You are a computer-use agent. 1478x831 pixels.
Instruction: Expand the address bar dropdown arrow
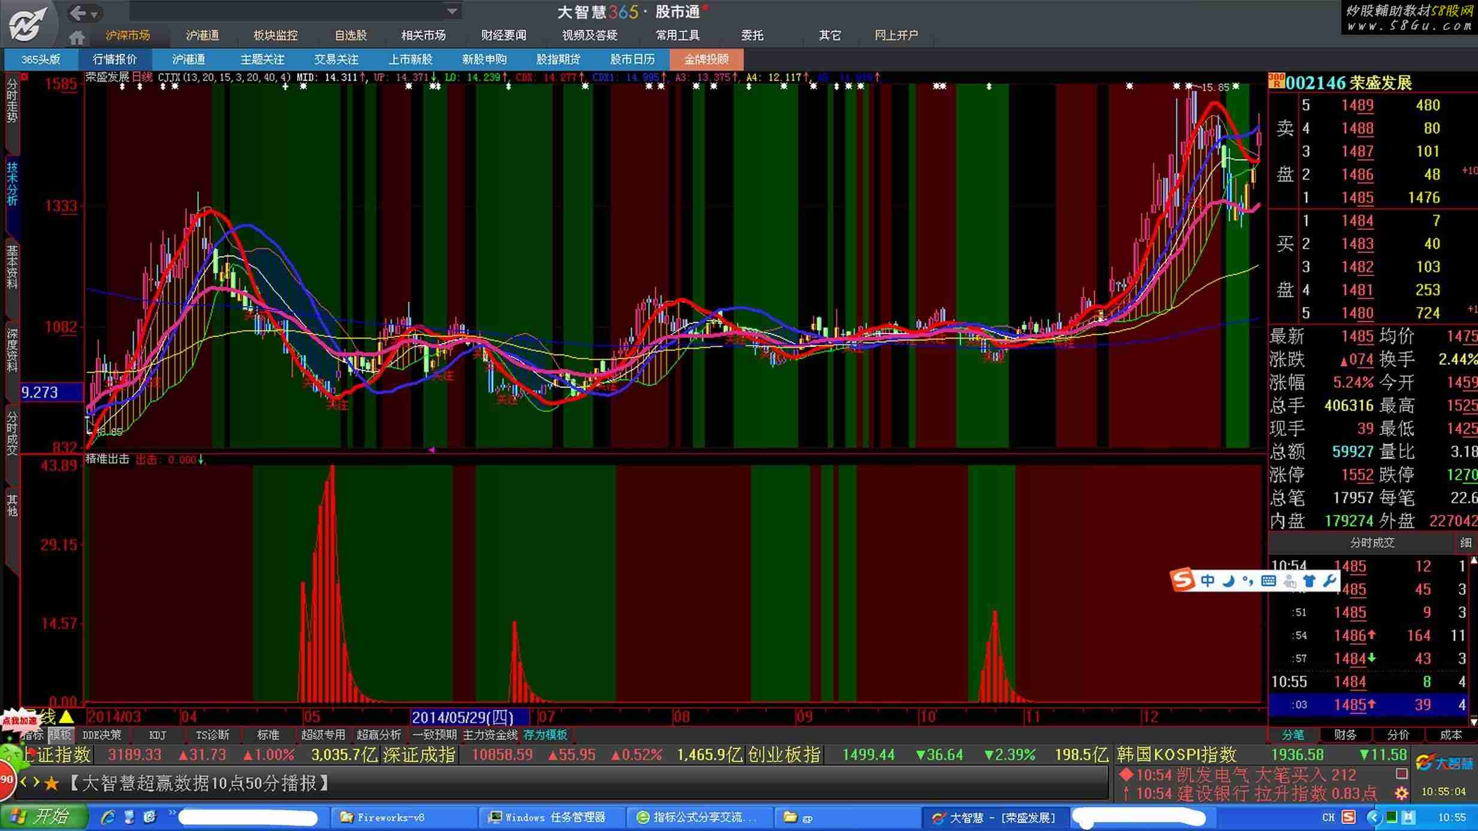point(453,11)
